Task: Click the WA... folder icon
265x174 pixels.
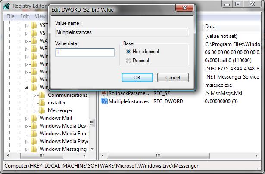Action: coord(34,40)
